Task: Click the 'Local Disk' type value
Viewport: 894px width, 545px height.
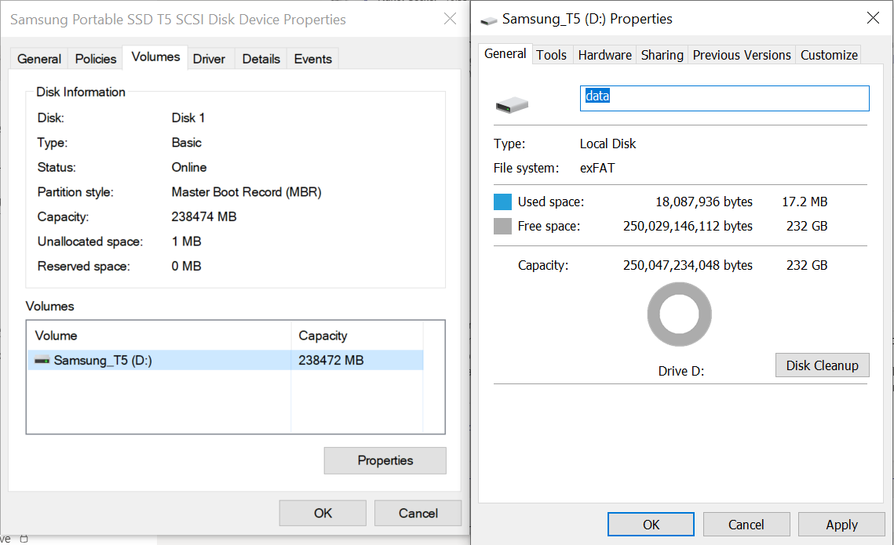Action: 608,144
